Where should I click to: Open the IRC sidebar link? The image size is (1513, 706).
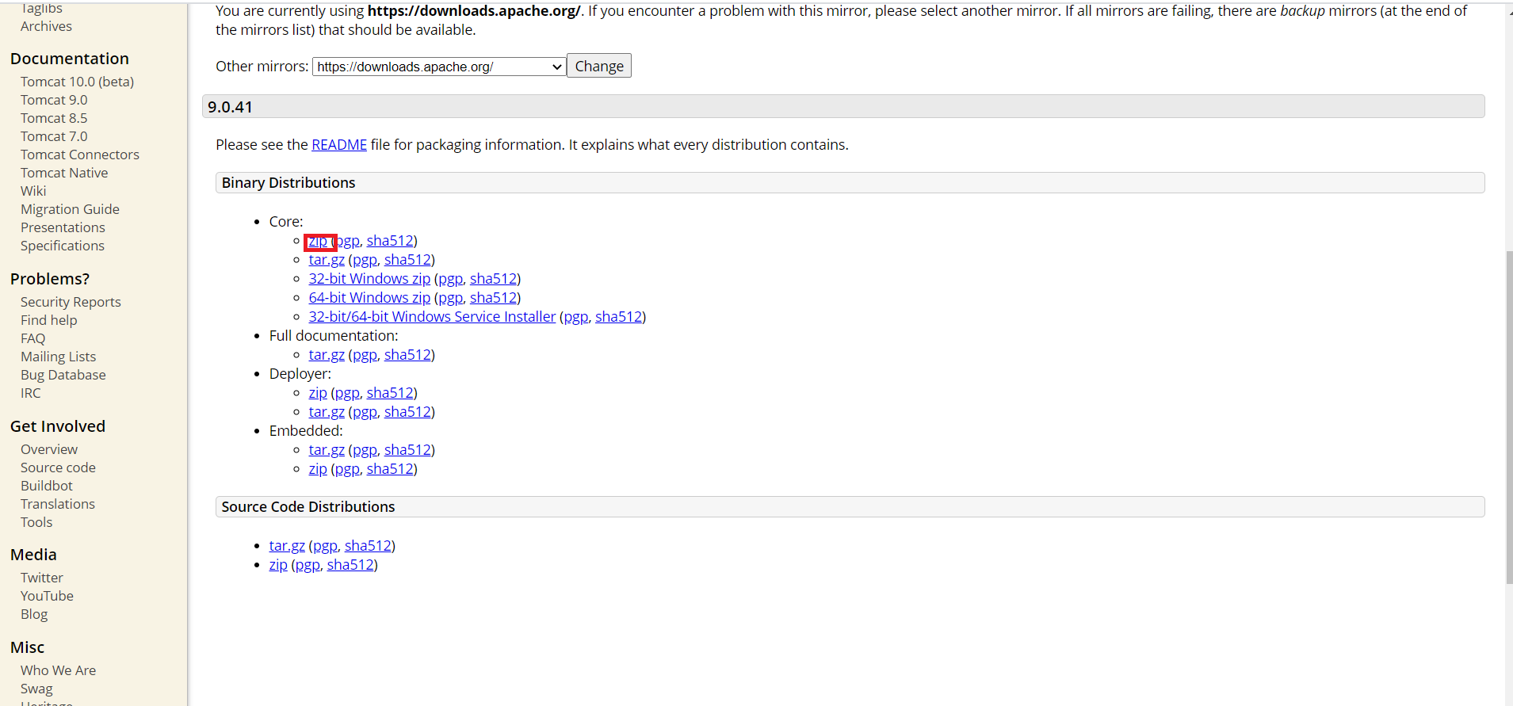tap(31, 393)
